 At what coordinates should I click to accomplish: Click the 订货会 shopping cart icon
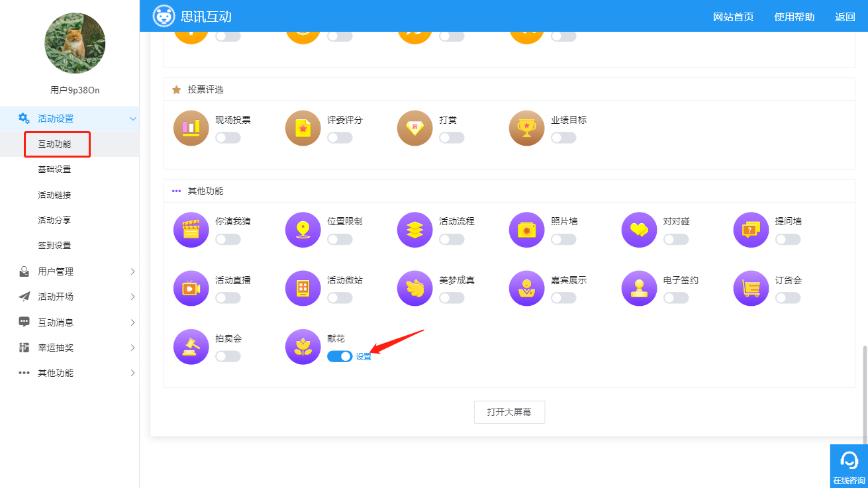pyautogui.click(x=751, y=289)
